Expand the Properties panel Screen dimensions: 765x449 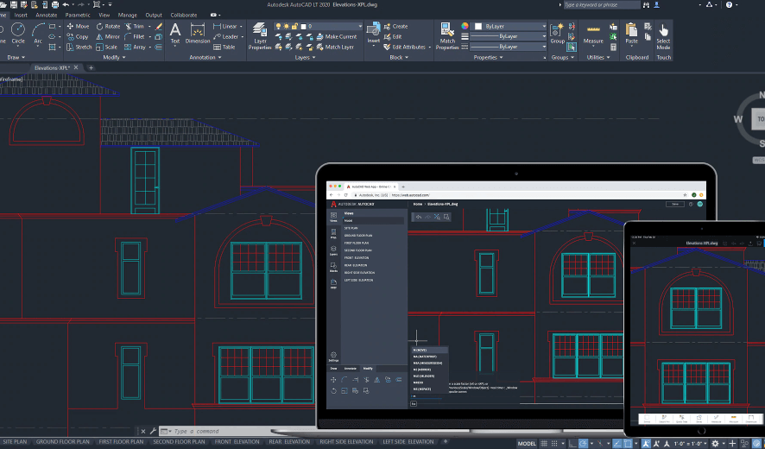click(488, 58)
